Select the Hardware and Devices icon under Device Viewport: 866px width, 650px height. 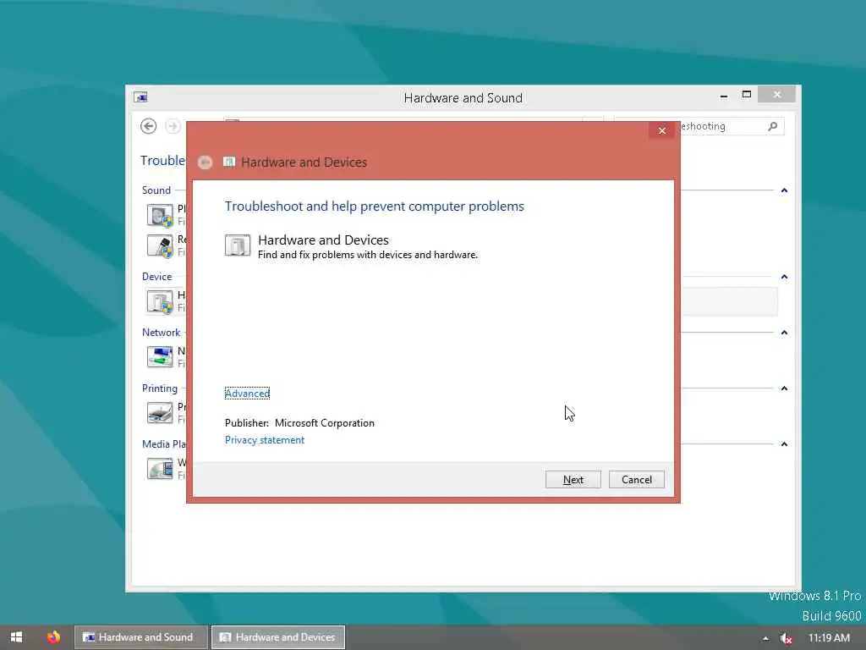point(160,302)
